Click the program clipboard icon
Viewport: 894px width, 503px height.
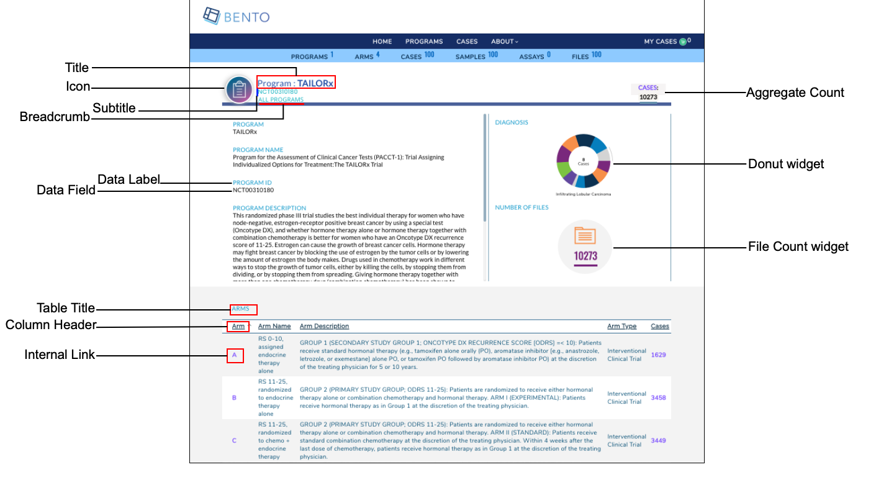coord(238,91)
